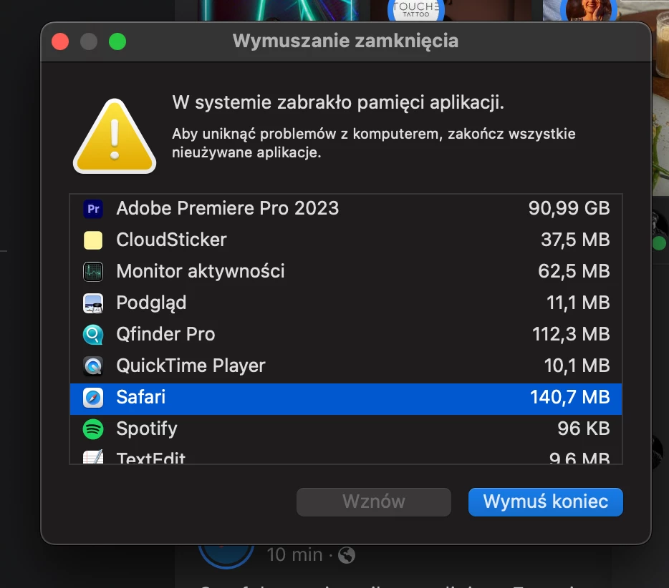The width and height of the screenshot is (669, 588).
Task: Click the Monitor aktywności icon
Action: (x=93, y=272)
